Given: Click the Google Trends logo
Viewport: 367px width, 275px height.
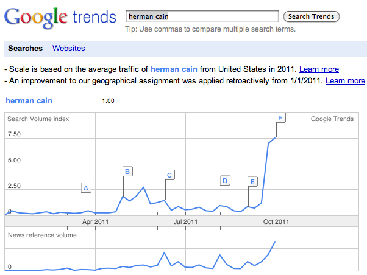Looking at the screenshot, I should 60,19.
